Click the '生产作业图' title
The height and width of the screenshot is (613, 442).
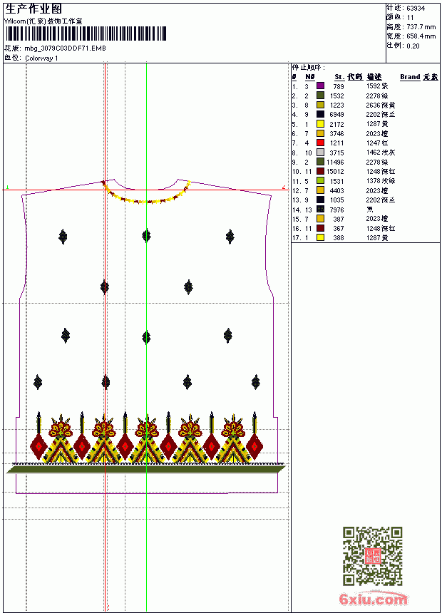click(34, 9)
